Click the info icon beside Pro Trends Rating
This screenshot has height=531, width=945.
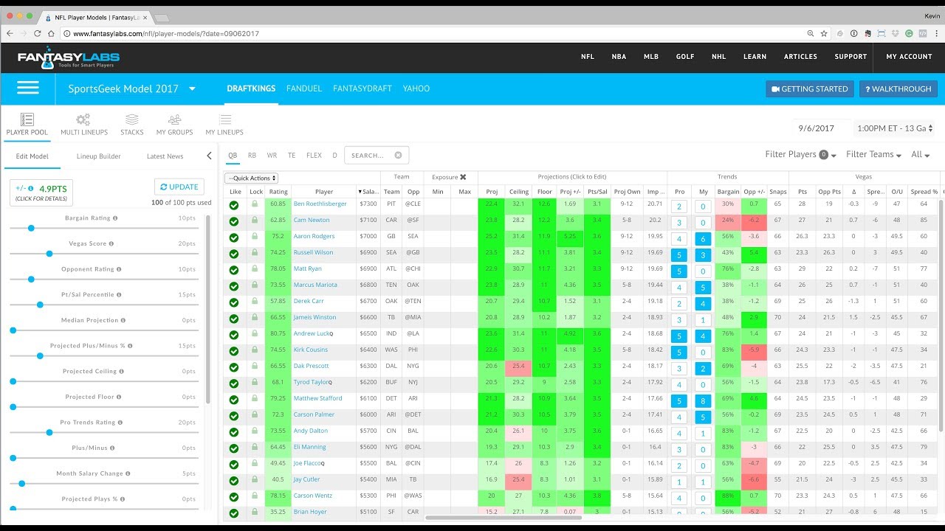pyautogui.click(x=121, y=423)
